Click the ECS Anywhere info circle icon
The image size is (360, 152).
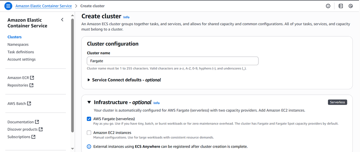(89, 147)
